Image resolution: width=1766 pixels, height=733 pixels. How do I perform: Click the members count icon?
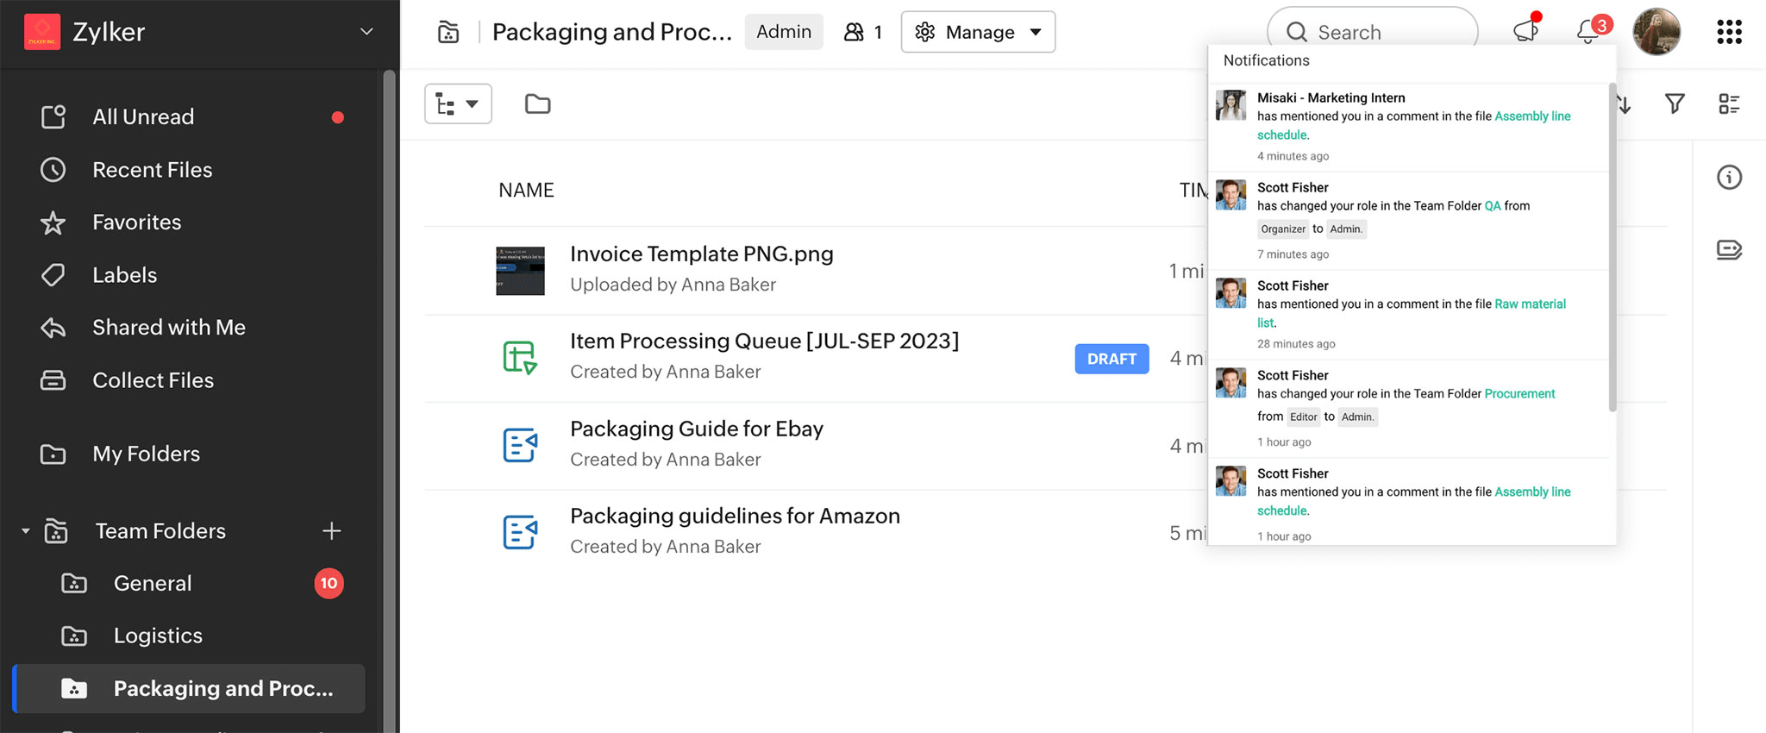point(862,32)
